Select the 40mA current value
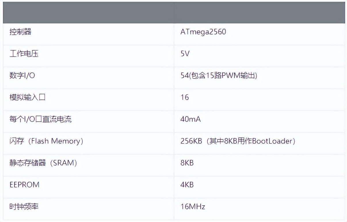 click(190, 119)
